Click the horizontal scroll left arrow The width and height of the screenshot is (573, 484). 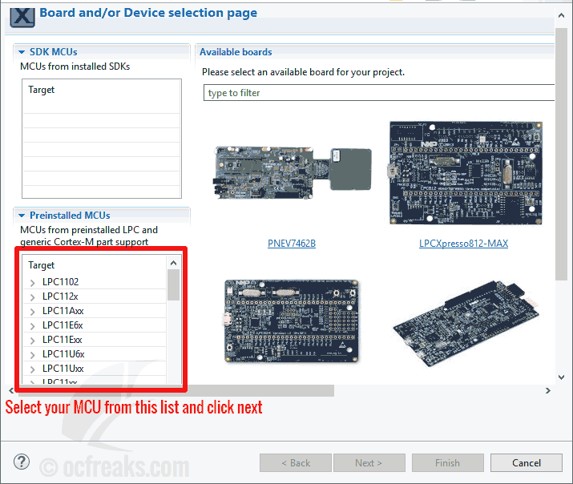click(x=11, y=391)
